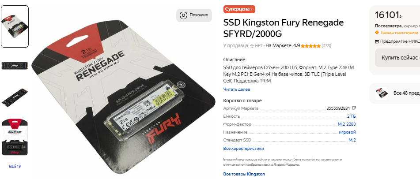This screenshot has width=420, height=179.
Task: Open the 2 ТБ capacity link
Action: coord(352,116)
